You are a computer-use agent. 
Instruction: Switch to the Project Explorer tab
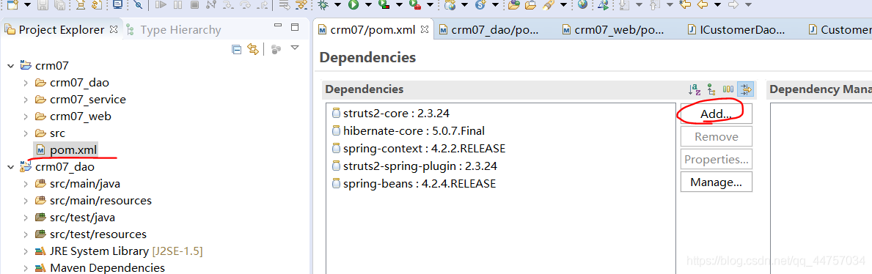point(61,29)
